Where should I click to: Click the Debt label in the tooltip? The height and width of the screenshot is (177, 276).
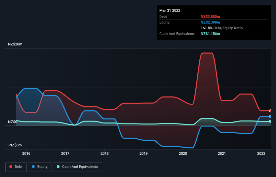163,16
